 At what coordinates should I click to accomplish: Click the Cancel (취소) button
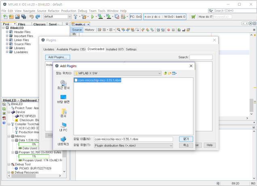tap(186, 145)
